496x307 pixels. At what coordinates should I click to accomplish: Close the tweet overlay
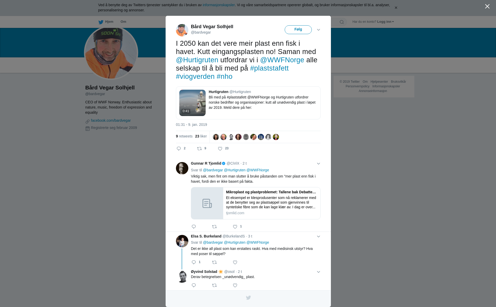487,6
